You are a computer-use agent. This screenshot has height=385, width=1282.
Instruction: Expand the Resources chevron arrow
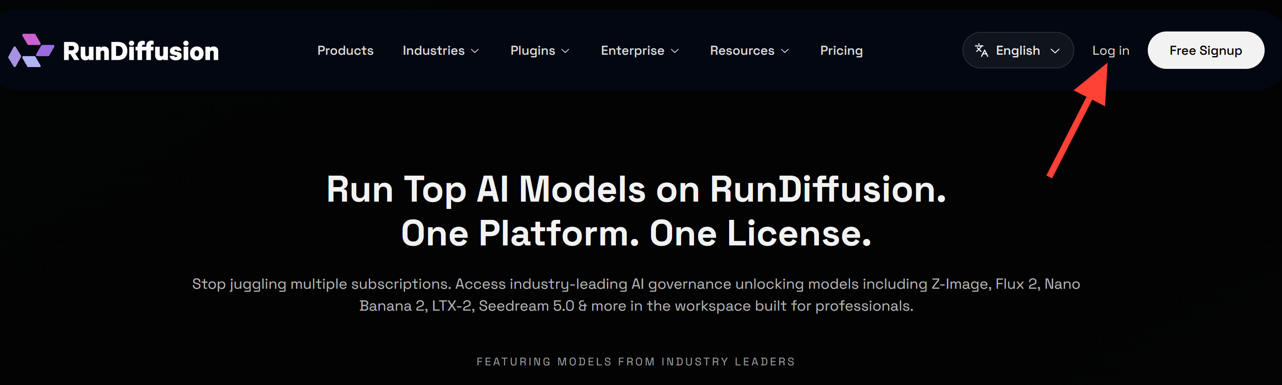[x=785, y=51]
